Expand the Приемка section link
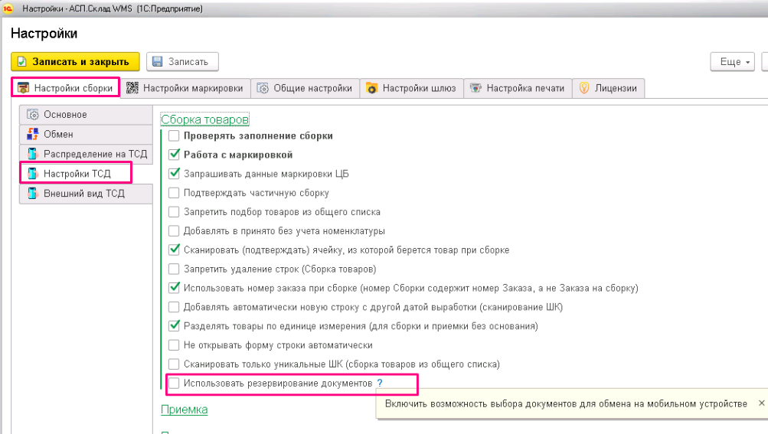 (185, 410)
